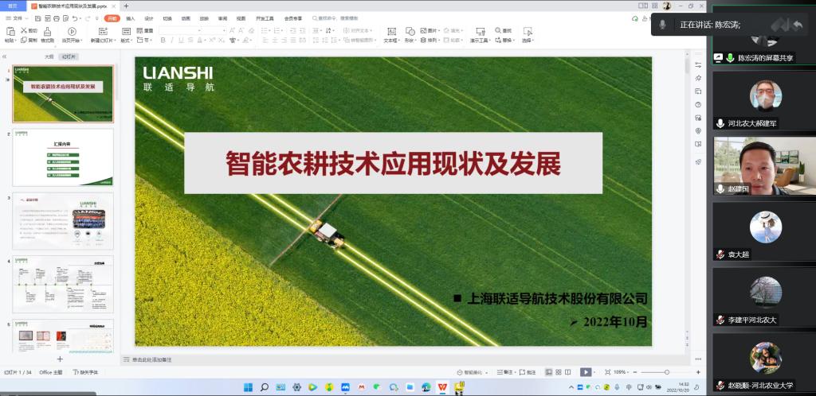Screen dimensions: 816x396
Task: Click the zoom slider handle
Action: (667, 372)
